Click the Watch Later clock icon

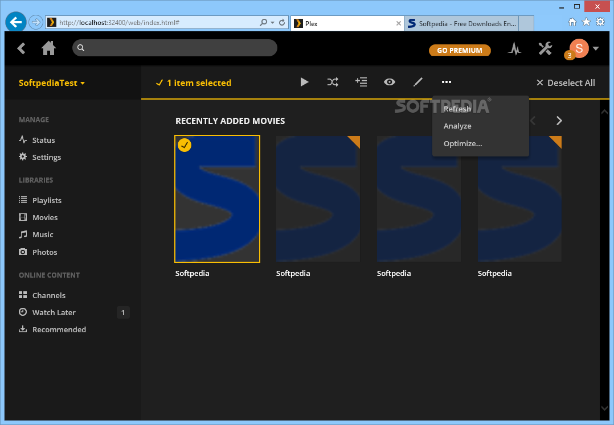23,312
